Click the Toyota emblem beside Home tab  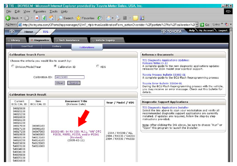[12, 32]
